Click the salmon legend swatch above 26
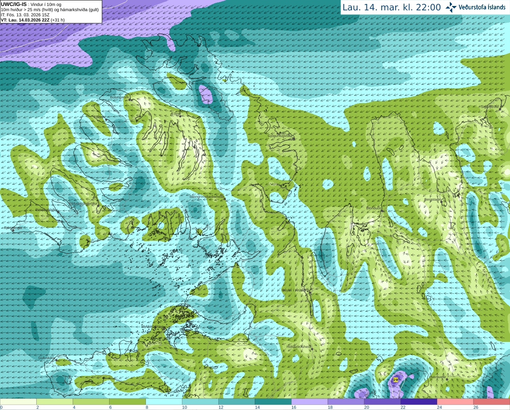The height and width of the screenshot is (410, 510). point(492,402)
